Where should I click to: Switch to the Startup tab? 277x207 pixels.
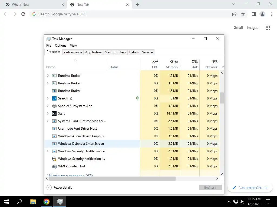(x=110, y=52)
